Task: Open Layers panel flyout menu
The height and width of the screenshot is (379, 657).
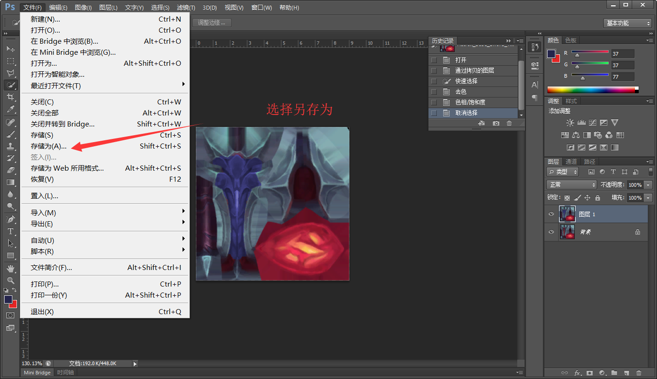Action: tap(649, 162)
